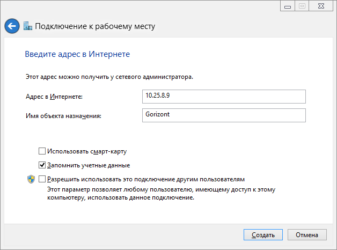Click the 'Введите адрес в Интернете' heading
Viewport: 337px width, 250px height.
[x=77, y=54]
